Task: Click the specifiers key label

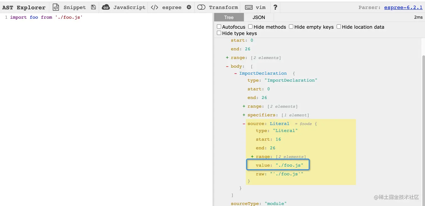Action: coord(261,115)
